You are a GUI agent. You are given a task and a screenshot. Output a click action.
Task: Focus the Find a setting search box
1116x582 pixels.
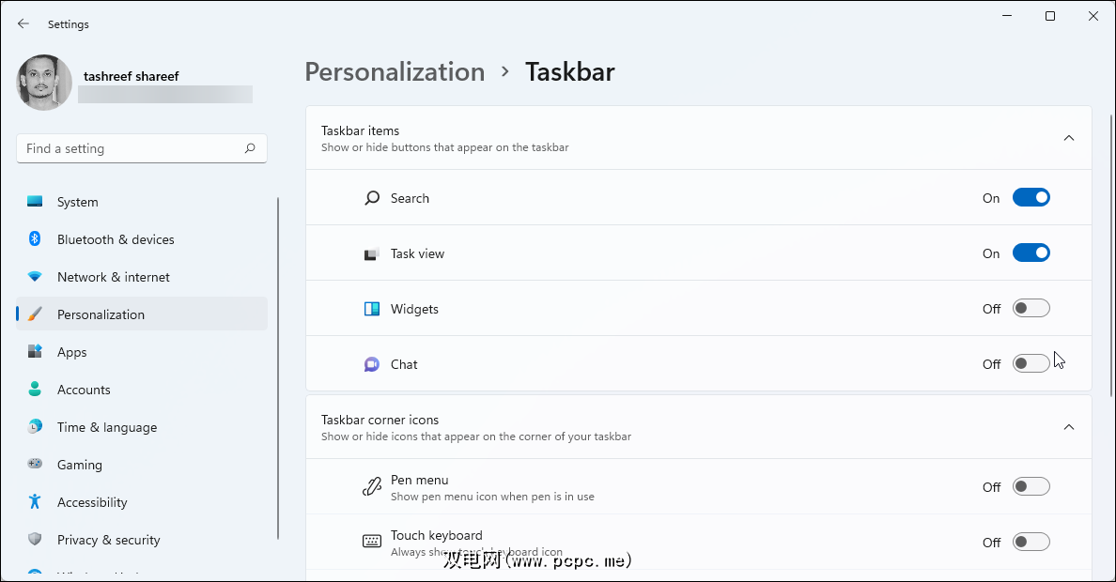tap(132, 148)
